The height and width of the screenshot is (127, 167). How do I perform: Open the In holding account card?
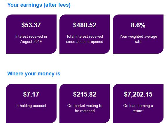[x=31, y=104]
